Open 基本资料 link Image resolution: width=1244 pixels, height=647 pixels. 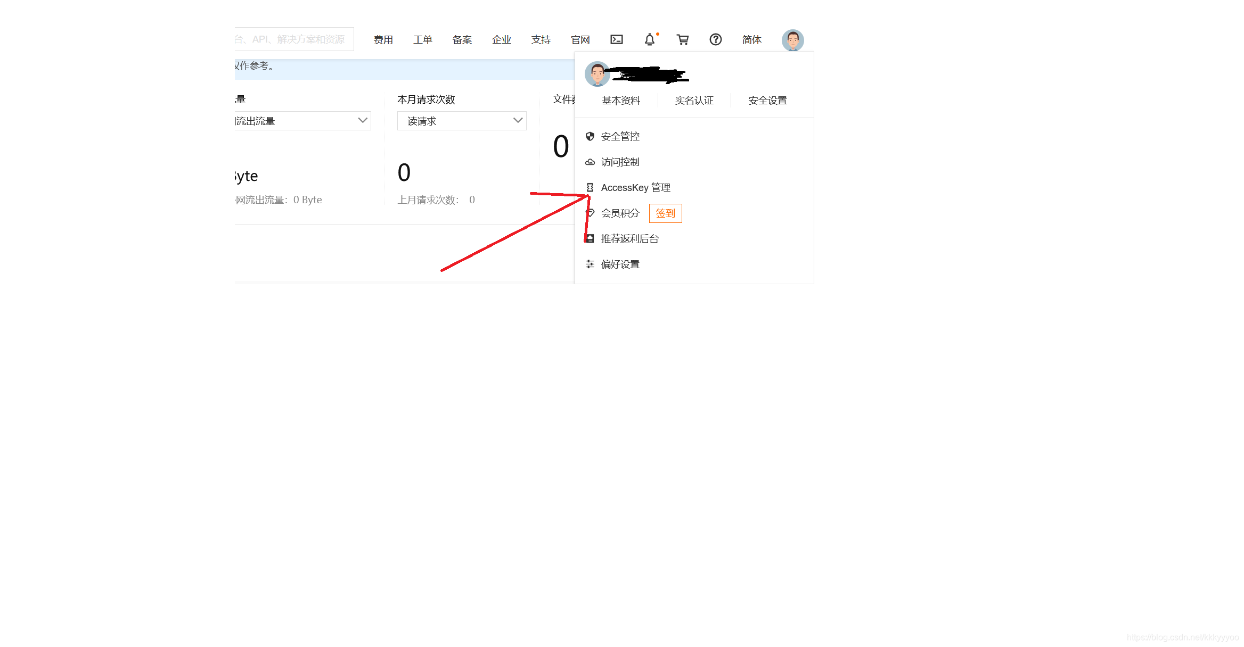621,101
